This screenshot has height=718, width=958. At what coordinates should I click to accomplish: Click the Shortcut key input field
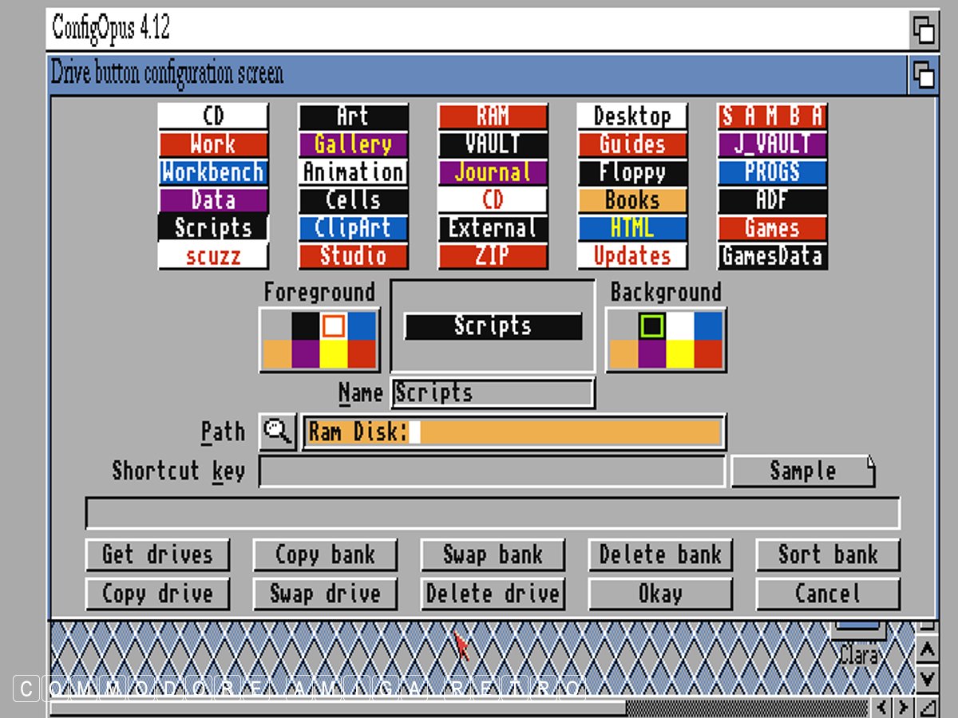[x=492, y=471]
